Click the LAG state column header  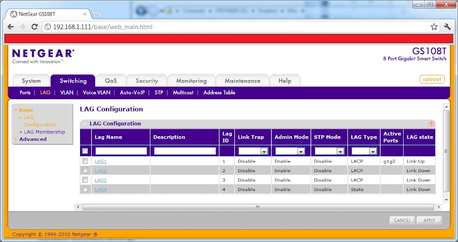point(420,137)
